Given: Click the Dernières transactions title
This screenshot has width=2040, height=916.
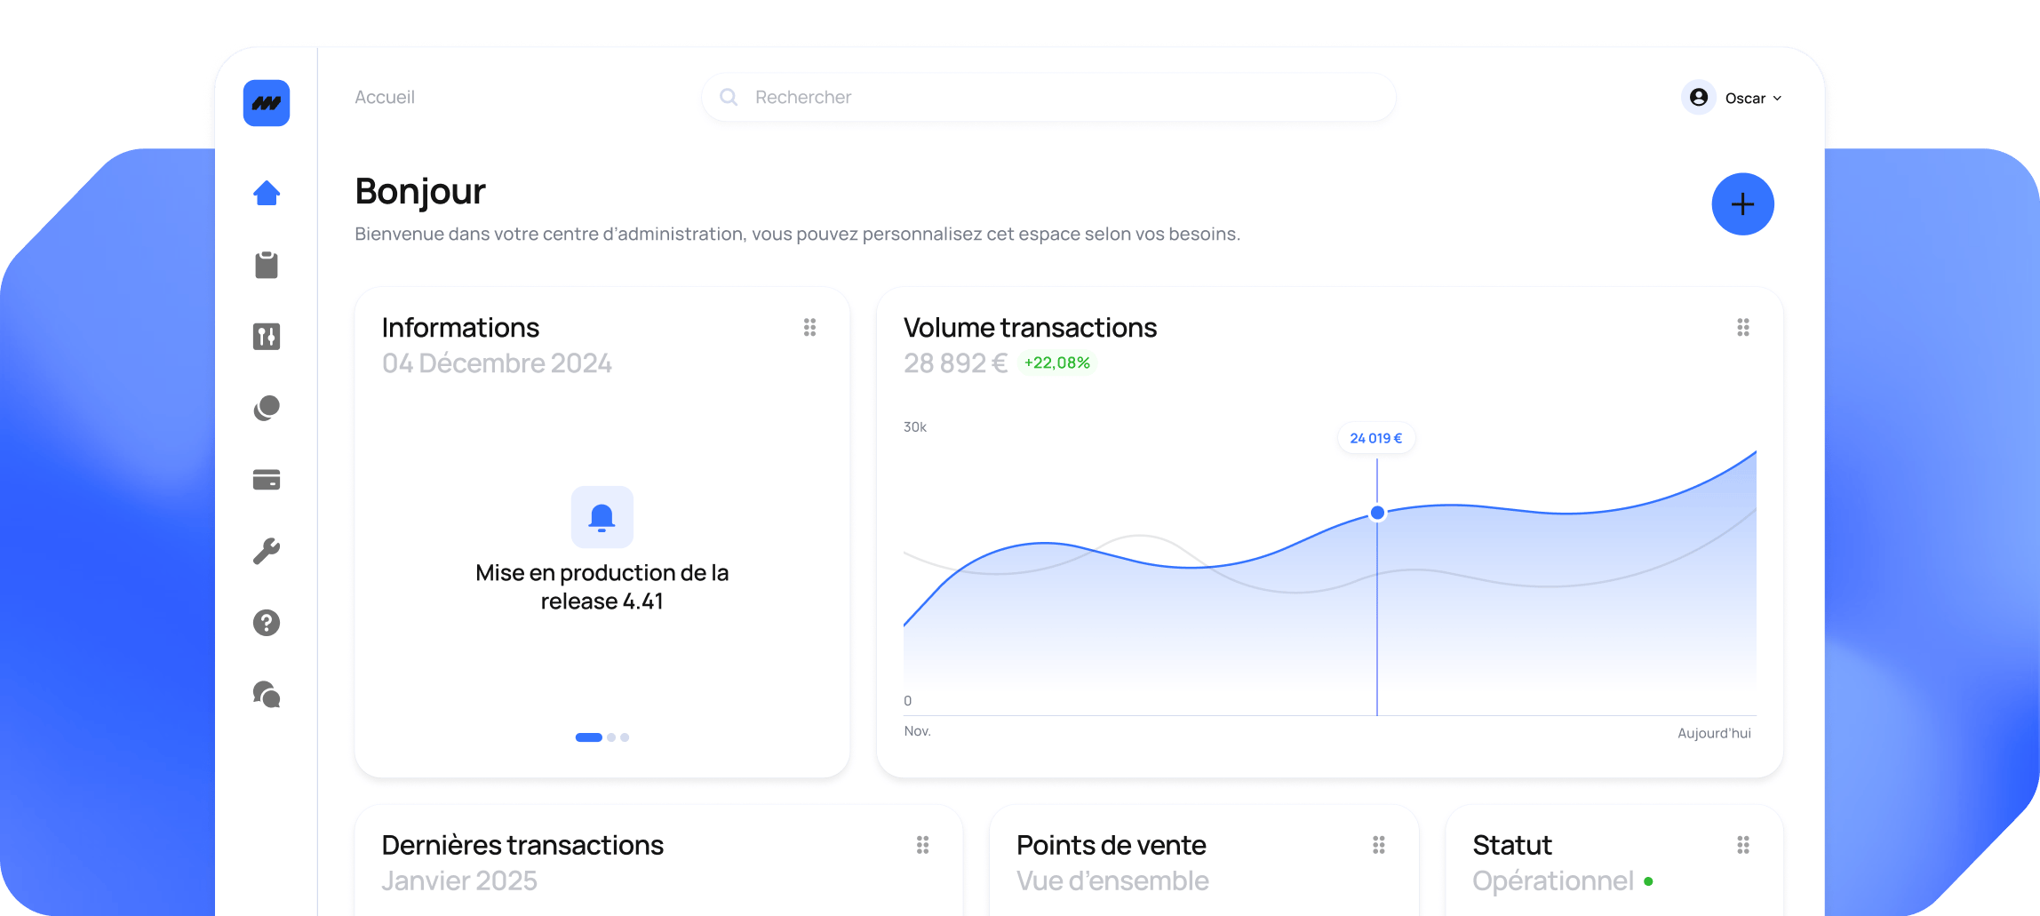Looking at the screenshot, I should point(522,845).
